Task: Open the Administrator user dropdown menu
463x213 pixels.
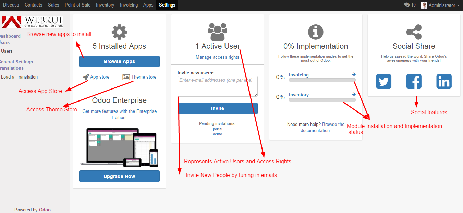Action: click(440, 5)
